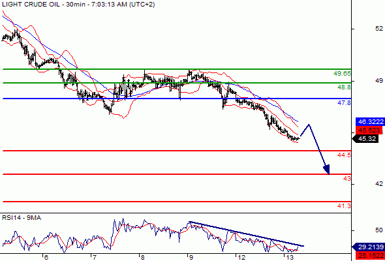
Task: Click the LIGHT CRUDE OIL chart title
Action: 31,4
